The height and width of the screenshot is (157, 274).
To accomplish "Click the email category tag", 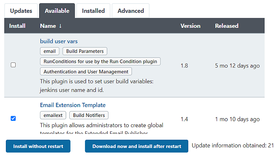I will pyautogui.click(x=50, y=51).
